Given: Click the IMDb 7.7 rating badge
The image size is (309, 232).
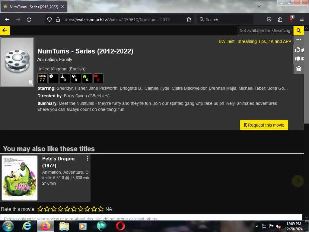Looking at the screenshot, I should click(x=42, y=78).
